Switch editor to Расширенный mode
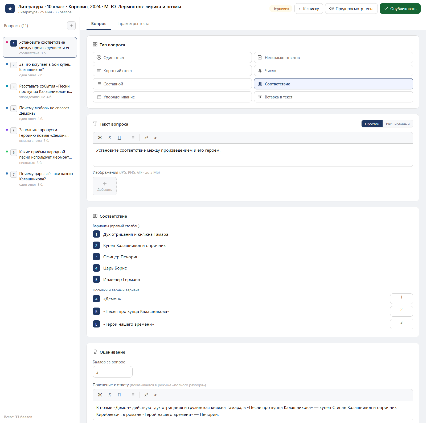This screenshot has width=426, height=423. tap(398, 124)
